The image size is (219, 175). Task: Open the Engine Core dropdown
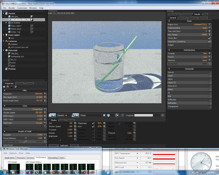(209, 24)
